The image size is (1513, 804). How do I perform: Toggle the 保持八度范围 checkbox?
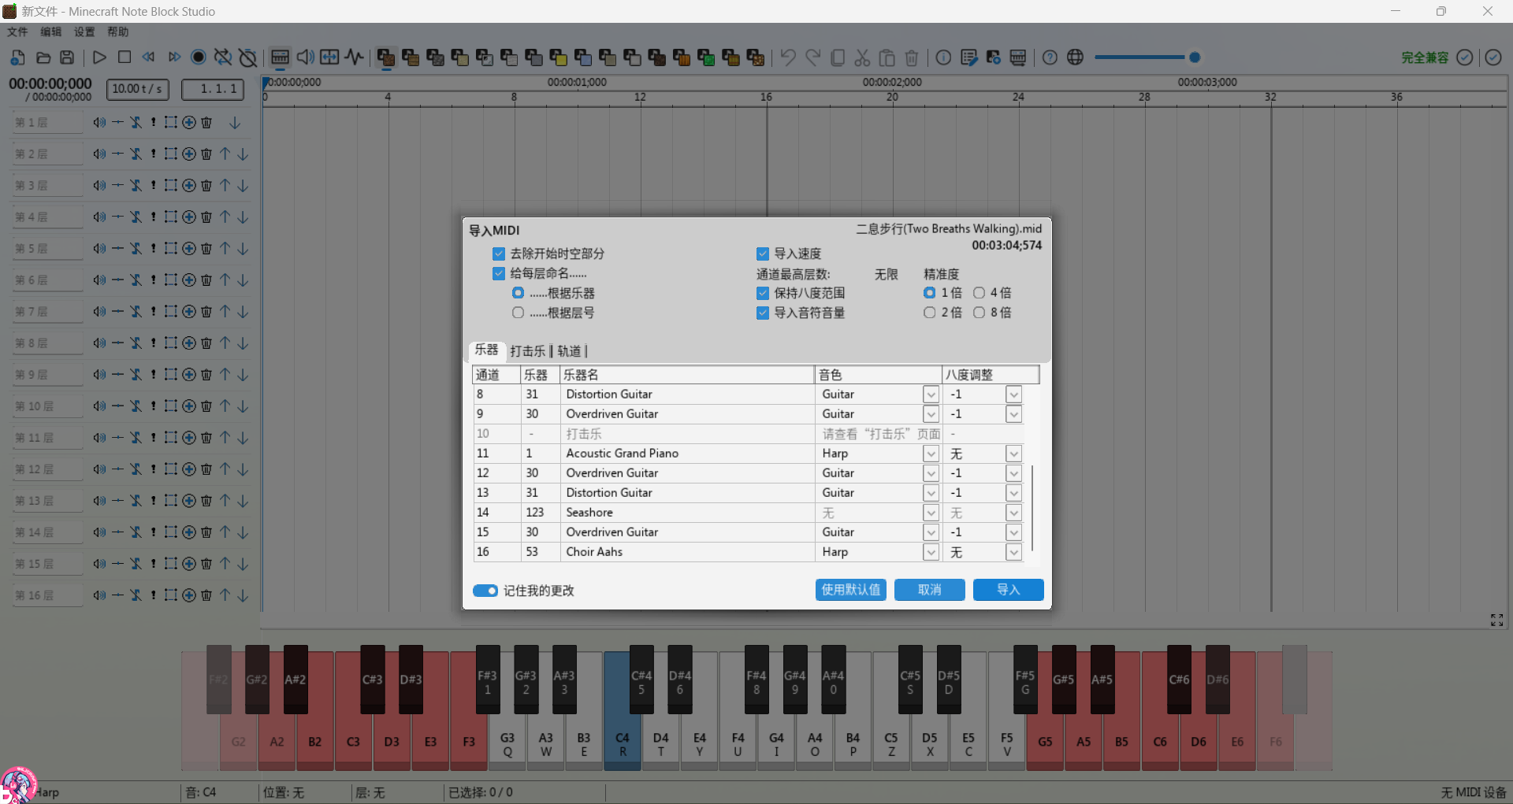(762, 293)
